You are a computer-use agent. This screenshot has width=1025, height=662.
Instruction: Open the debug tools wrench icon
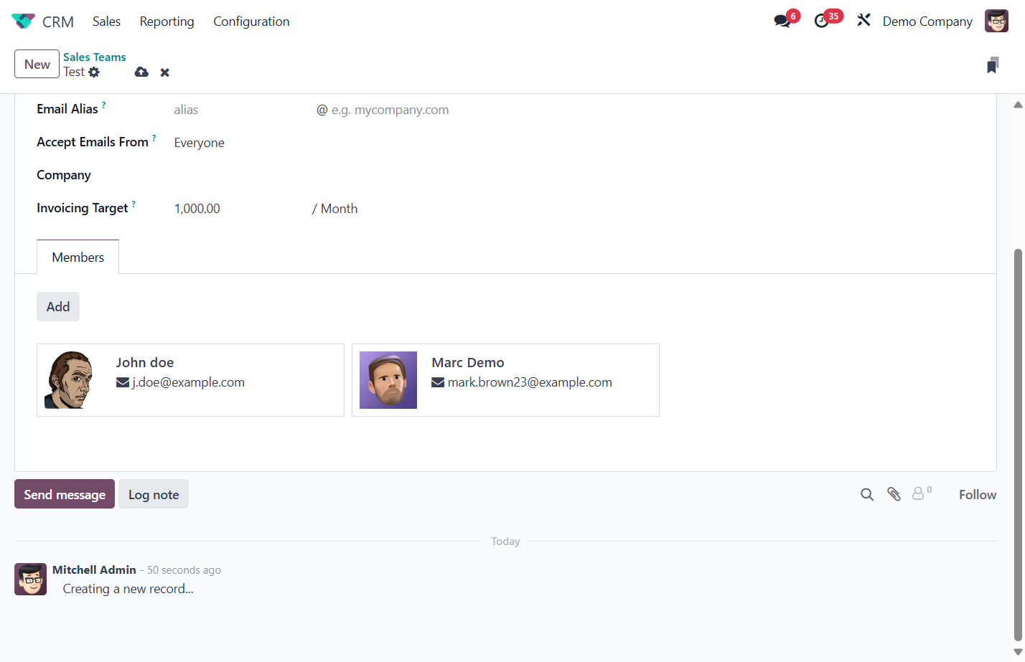[863, 20]
